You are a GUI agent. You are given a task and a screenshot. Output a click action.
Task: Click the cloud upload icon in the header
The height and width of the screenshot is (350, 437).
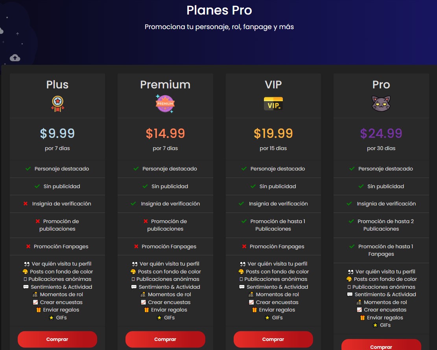[x=15, y=58]
